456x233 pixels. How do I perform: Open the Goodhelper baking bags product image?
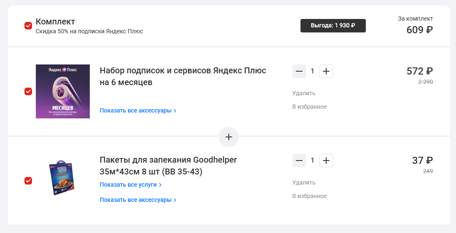(x=63, y=178)
